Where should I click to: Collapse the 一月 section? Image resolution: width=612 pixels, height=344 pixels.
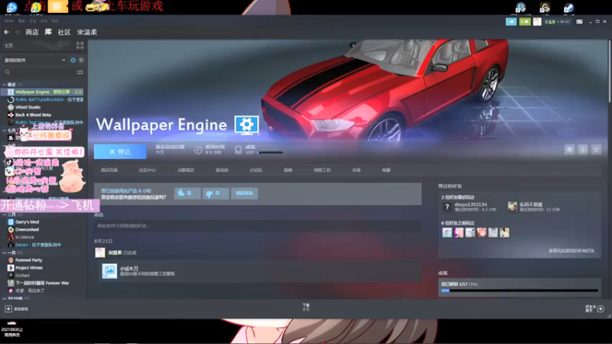click(5, 253)
